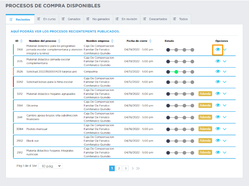The height and width of the screenshot is (186, 249).
Task: Go to page 2
Action: click(x=119, y=168)
